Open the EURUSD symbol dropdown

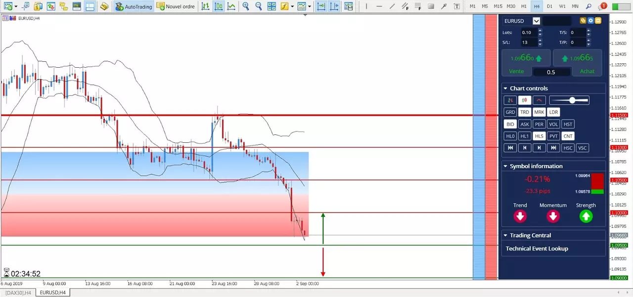(536, 21)
